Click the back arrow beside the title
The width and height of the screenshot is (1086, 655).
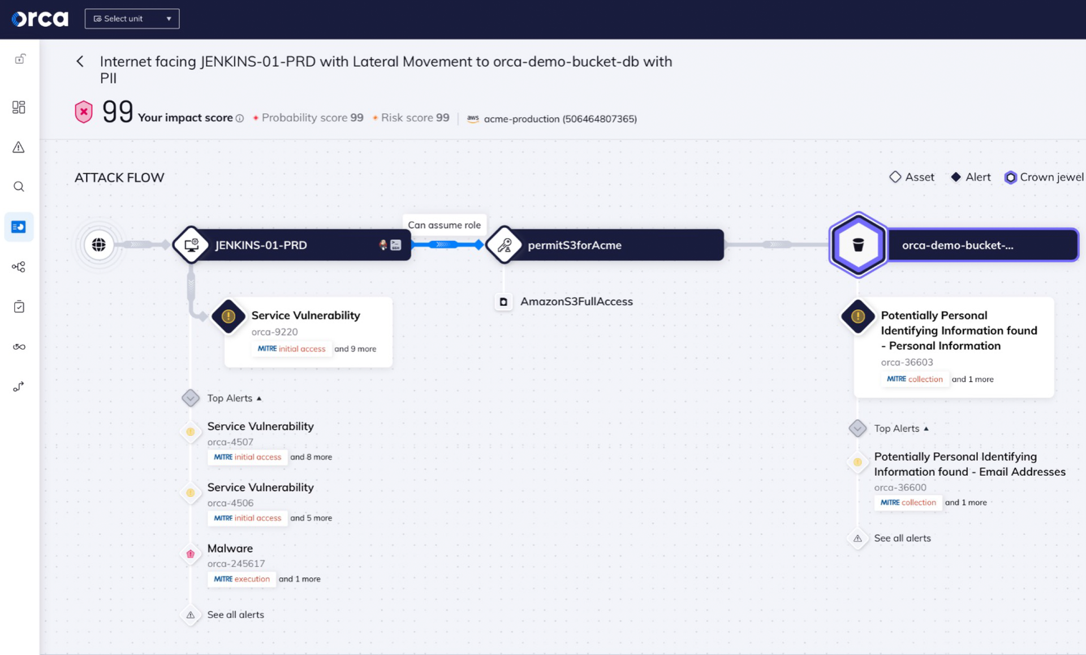point(80,61)
